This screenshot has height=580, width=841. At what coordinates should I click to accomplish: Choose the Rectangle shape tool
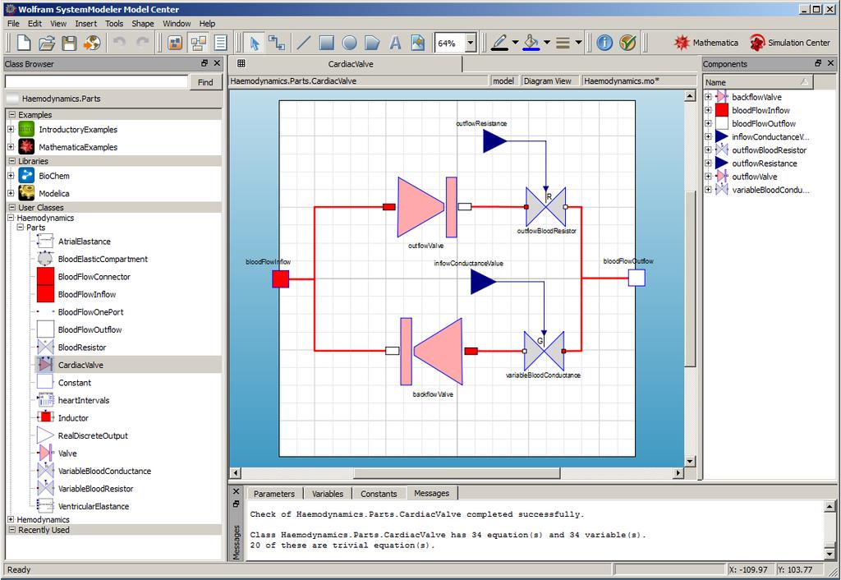[327, 43]
